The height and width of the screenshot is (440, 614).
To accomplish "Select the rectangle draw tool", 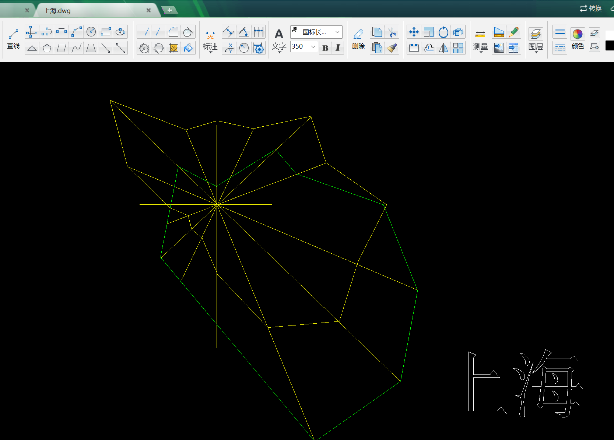I will [106, 32].
